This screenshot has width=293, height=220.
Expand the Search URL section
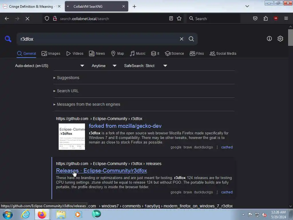pos(66,91)
